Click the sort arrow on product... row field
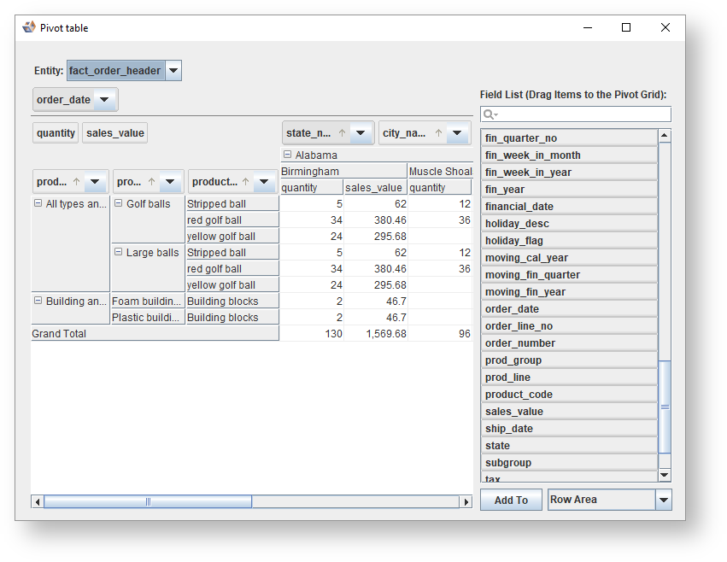Viewport: 727px width, 562px height. (245, 182)
